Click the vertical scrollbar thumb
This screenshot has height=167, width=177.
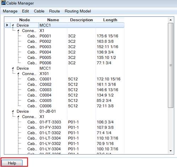point(171,65)
